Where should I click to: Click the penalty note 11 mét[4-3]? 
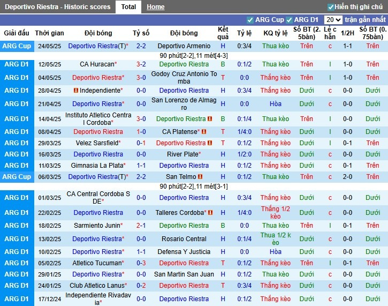(212, 56)
